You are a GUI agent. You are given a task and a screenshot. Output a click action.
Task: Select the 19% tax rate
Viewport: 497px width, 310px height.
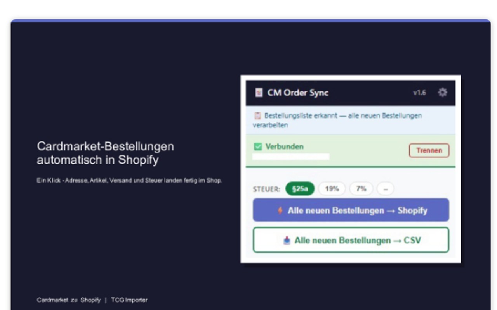(x=332, y=189)
